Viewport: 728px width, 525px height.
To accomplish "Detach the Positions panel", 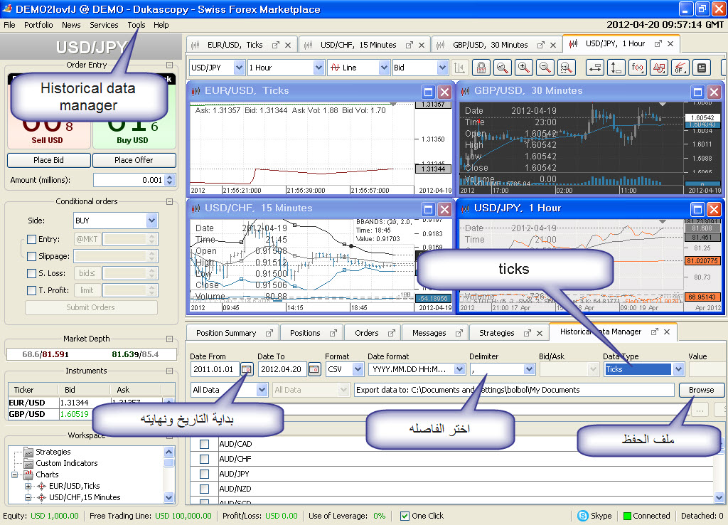I will pyautogui.click(x=333, y=333).
